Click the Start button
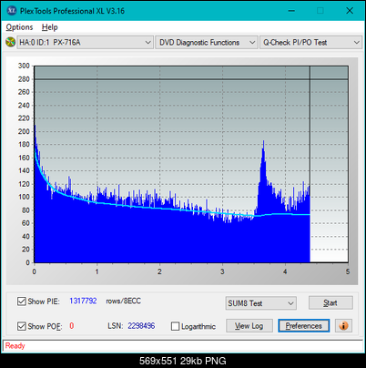The width and height of the screenshot is (366, 368). [330, 303]
